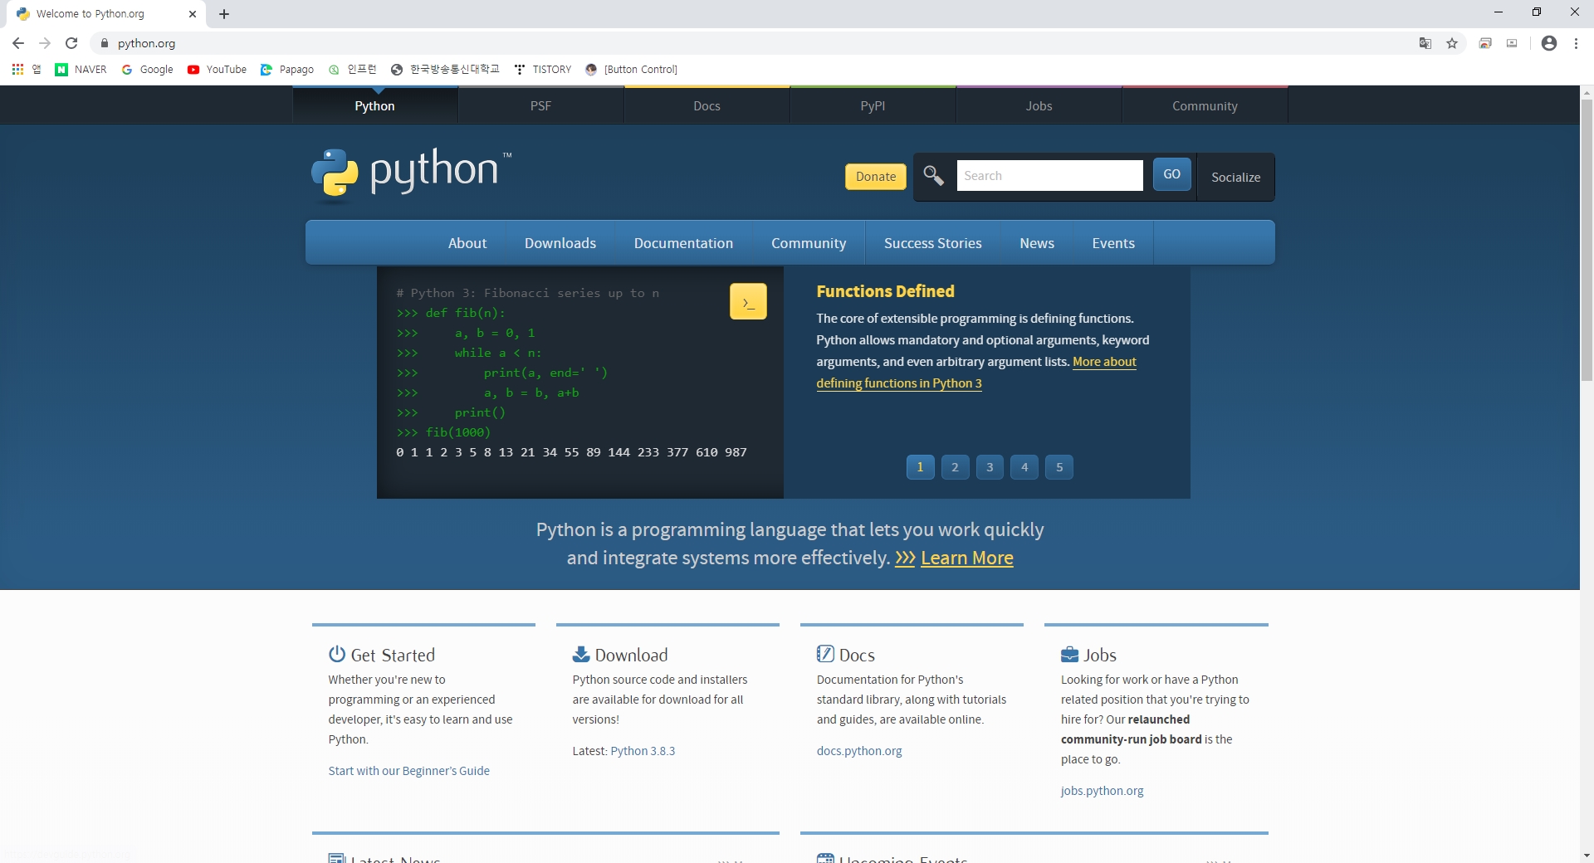Viewport: 1594px width, 863px height.
Task: Open the jobs.python.org link
Action: tap(1102, 791)
